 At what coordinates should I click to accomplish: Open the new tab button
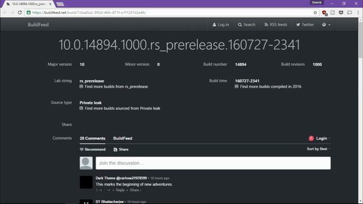pyautogui.click(x=60, y=4)
